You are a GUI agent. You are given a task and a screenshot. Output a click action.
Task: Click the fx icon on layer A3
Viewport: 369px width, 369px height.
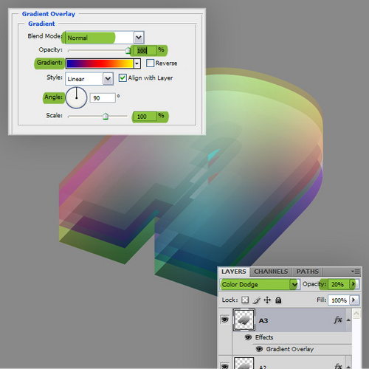[x=338, y=320]
